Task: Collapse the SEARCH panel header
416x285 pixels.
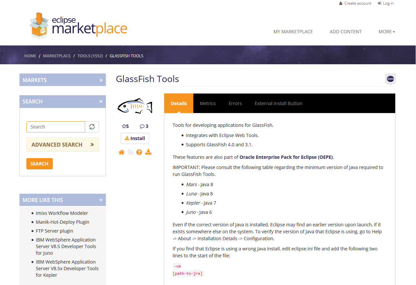Action: [x=63, y=101]
